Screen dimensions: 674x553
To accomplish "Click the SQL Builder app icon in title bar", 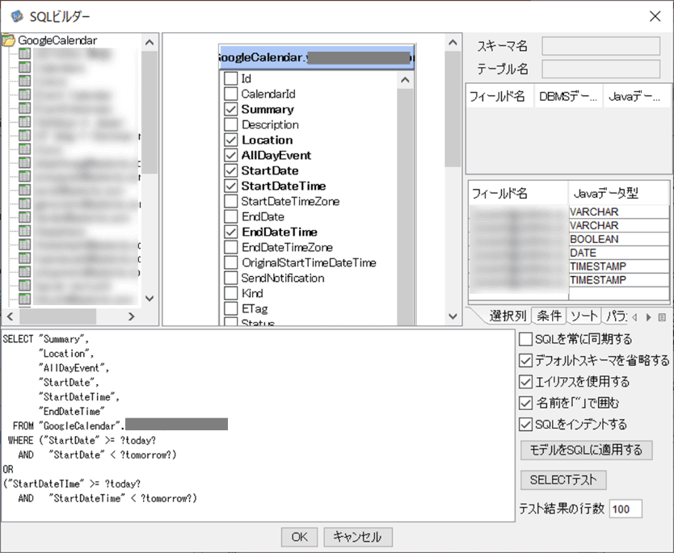I will pyautogui.click(x=17, y=16).
